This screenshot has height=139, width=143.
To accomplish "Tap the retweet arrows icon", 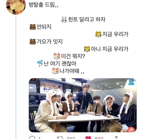I will pyautogui.click(x=60, y=138).
